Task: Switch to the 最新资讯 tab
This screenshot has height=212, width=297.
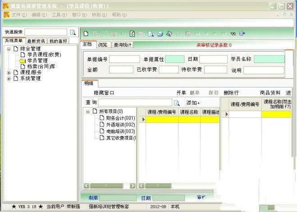Action: pos(36,41)
